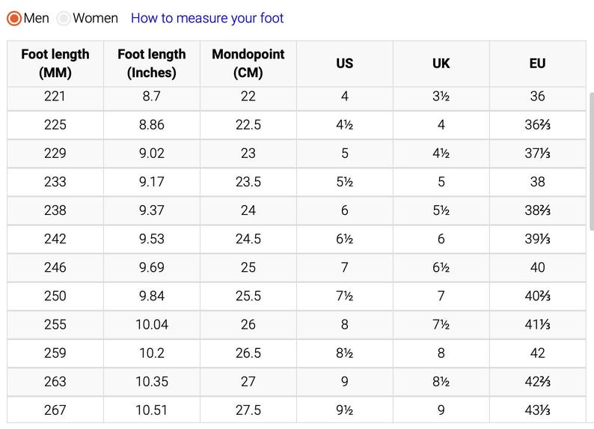Select the 9.02 inches cell
The height and width of the screenshot is (429, 594).
[152, 153]
